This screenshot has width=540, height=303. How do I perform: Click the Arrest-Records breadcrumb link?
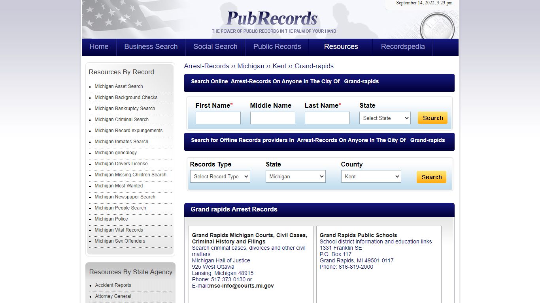click(x=206, y=66)
